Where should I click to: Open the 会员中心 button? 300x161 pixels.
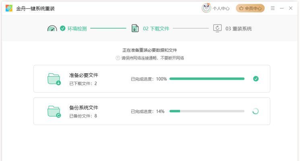(x=250, y=8)
